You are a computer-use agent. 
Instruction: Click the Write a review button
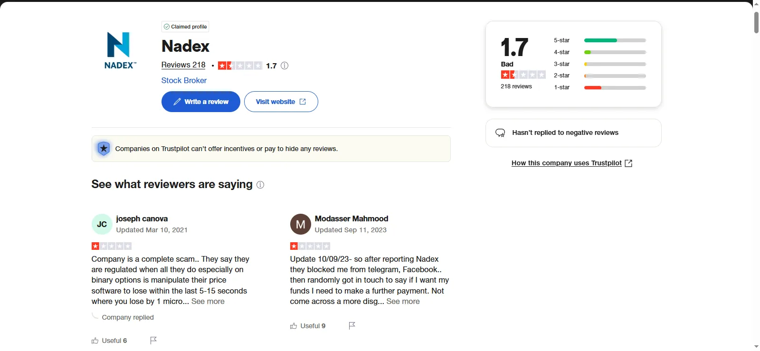click(201, 102)
